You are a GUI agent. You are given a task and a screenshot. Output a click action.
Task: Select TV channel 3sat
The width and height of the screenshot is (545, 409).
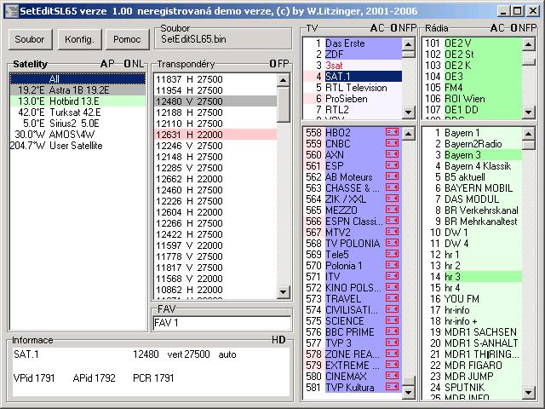click(353, 66)
